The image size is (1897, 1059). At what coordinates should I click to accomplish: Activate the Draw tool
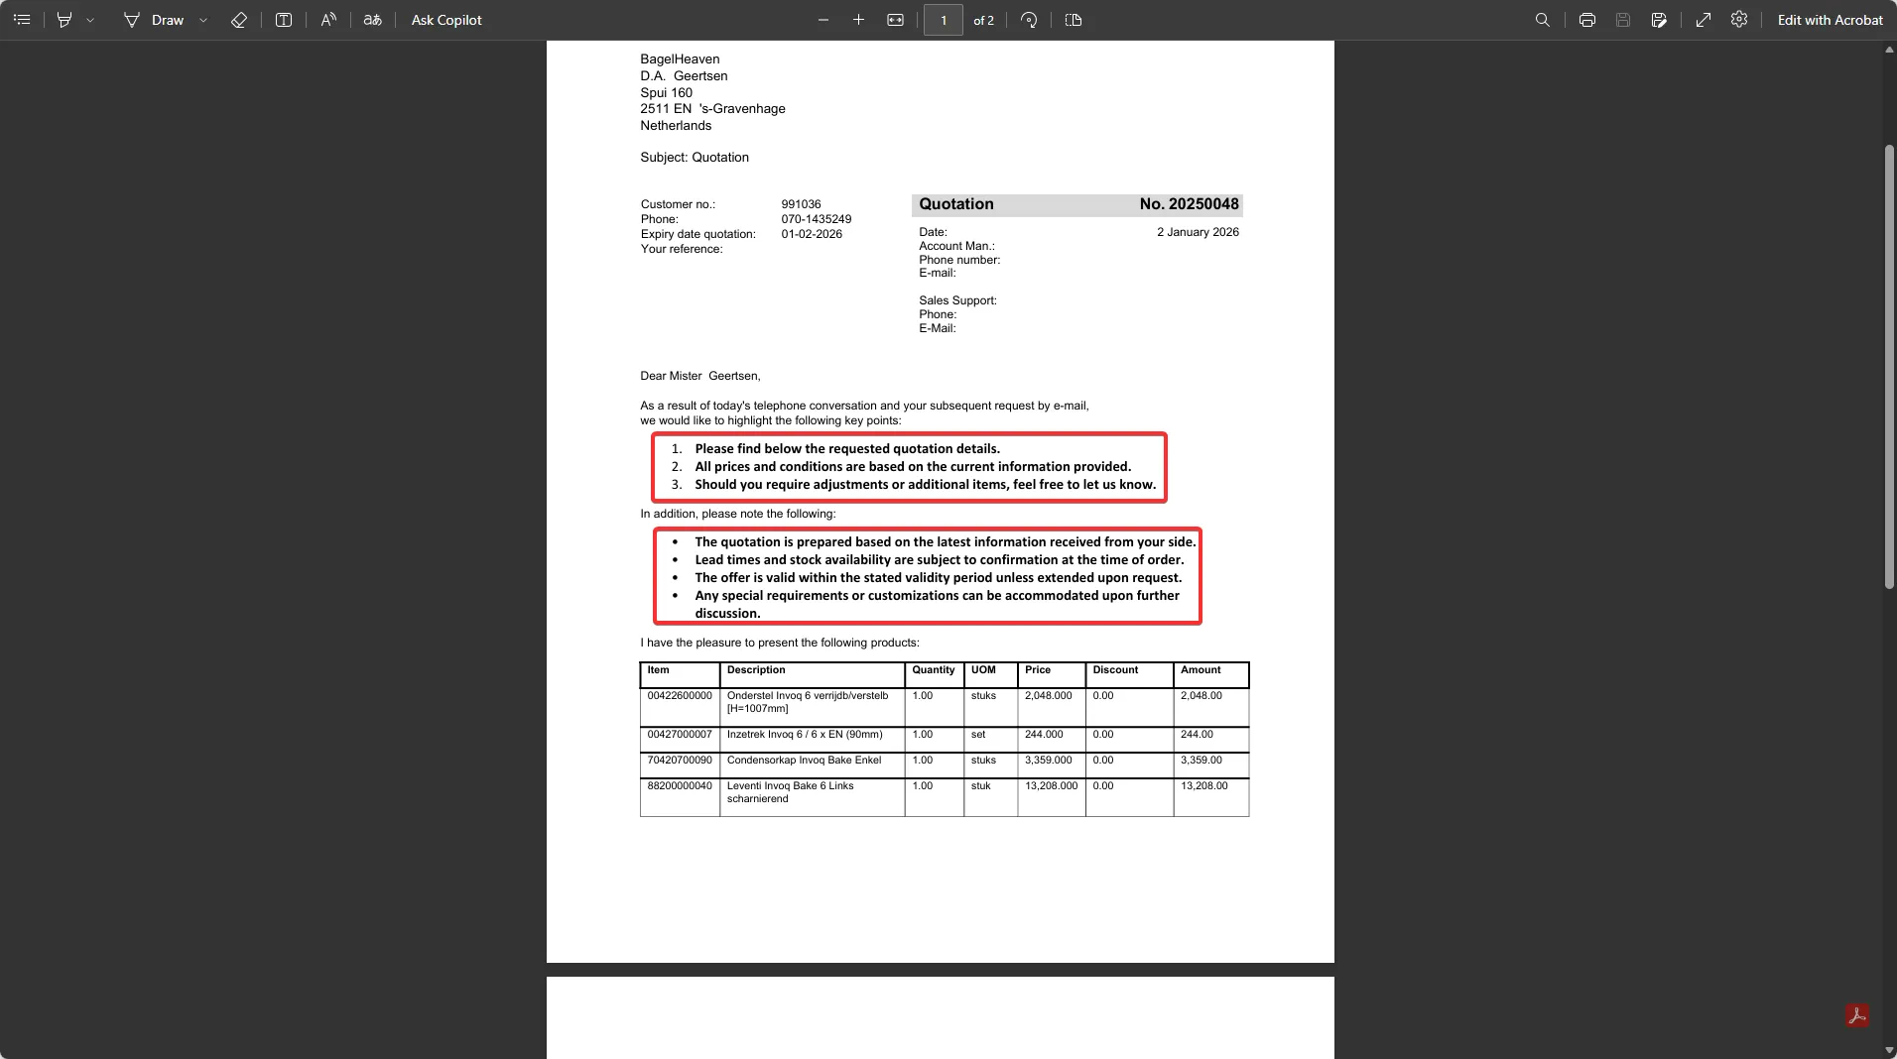pyautogui.click(x=154, y=20)
